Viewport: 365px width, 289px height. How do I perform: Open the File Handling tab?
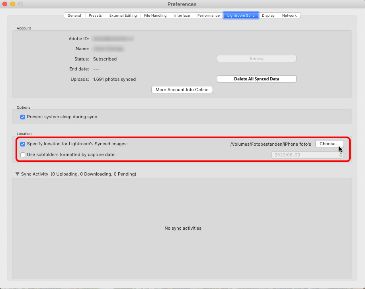[x=155, y=15]
